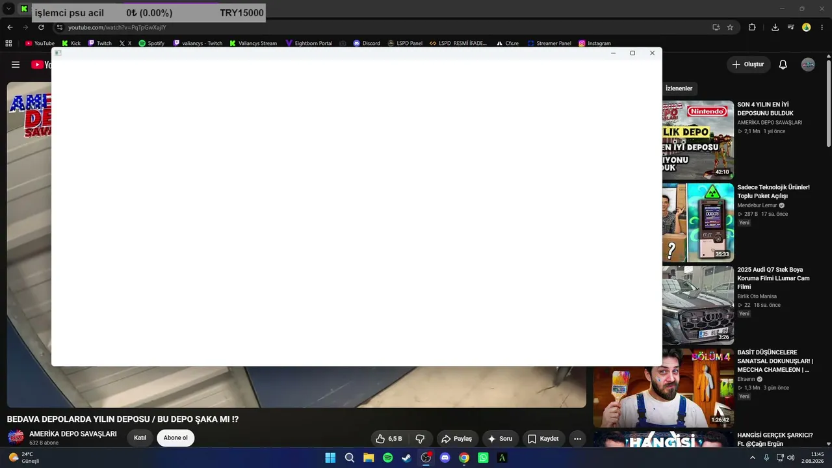Create content with the Oluştur button

pyautogui.click(x=748, y=64)
